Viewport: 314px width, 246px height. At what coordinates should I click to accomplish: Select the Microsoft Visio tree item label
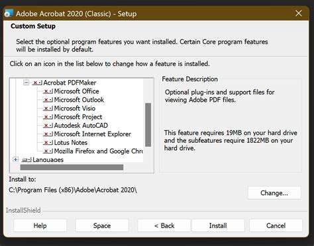(75, 108)
